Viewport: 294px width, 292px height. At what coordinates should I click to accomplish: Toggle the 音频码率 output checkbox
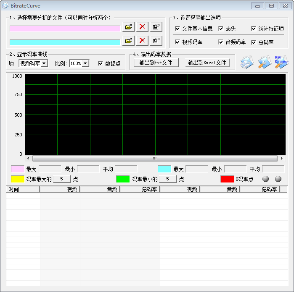tap(221, 42)
